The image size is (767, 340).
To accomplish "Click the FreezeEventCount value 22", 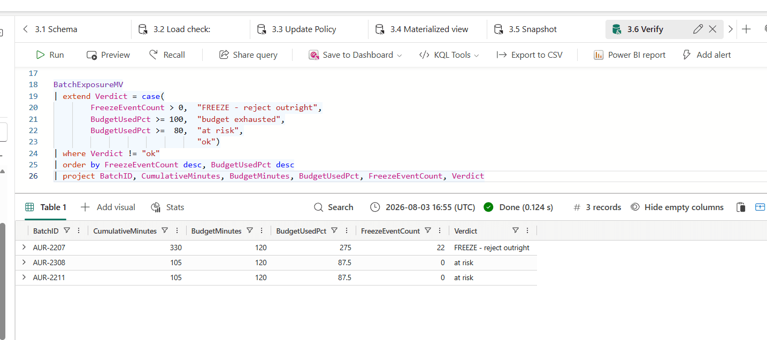I will pos(440,248).
